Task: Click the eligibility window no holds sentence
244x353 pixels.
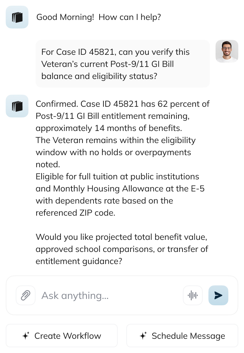Action: point(116,152)
